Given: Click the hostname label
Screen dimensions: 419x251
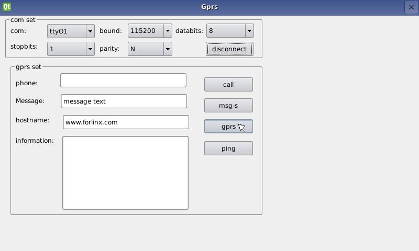Looking at the screenshot, I should pos(32,120).
